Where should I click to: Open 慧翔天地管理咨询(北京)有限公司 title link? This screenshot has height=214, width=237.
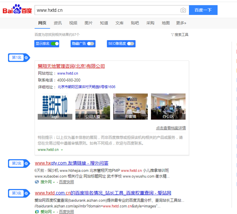pyautogui.click(x=71, y=66)
